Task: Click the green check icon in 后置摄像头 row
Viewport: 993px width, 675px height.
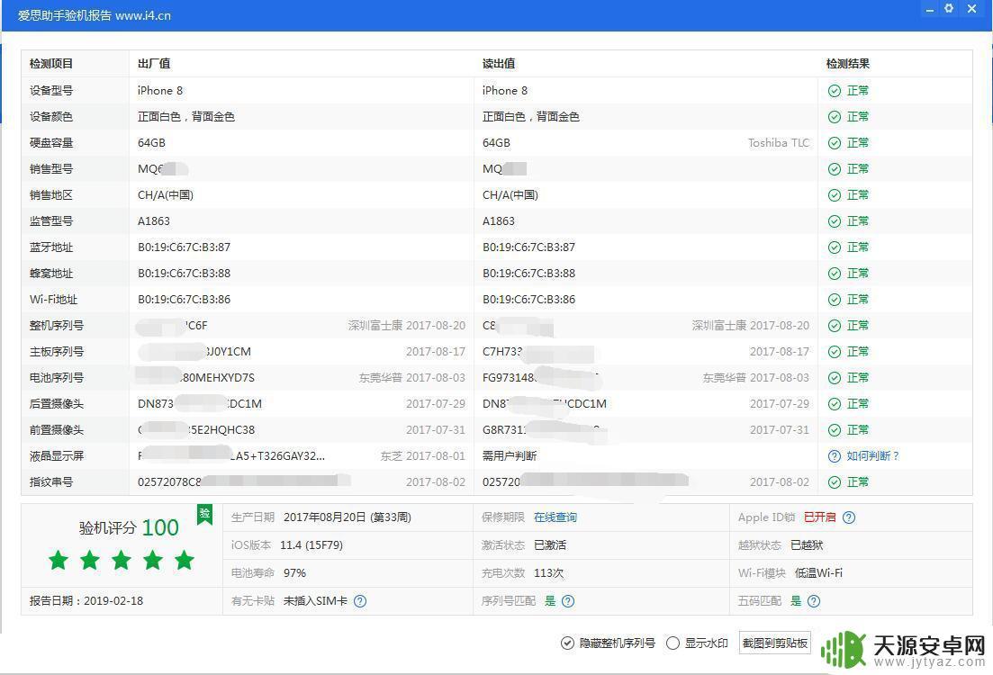Action: (x=834, y=404)
